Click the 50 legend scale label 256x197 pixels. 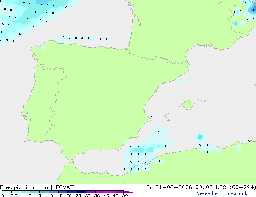coord(125,195)
